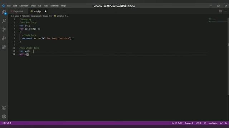Screen dimensions: 229x128
Task: Open the Explorer view in activity bar
Action: point(4,12)
